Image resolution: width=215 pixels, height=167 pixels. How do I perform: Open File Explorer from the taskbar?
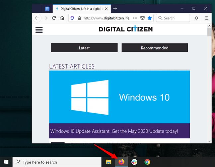108,162
